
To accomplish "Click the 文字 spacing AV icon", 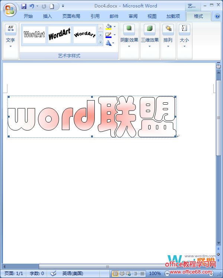I will click(x=11, y=29).
